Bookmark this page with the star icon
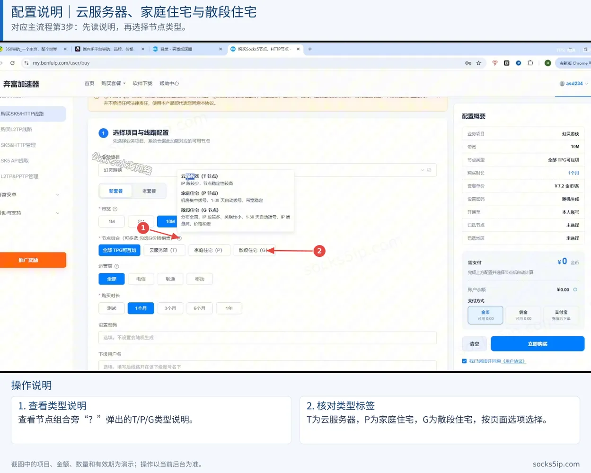 (479, 63)
